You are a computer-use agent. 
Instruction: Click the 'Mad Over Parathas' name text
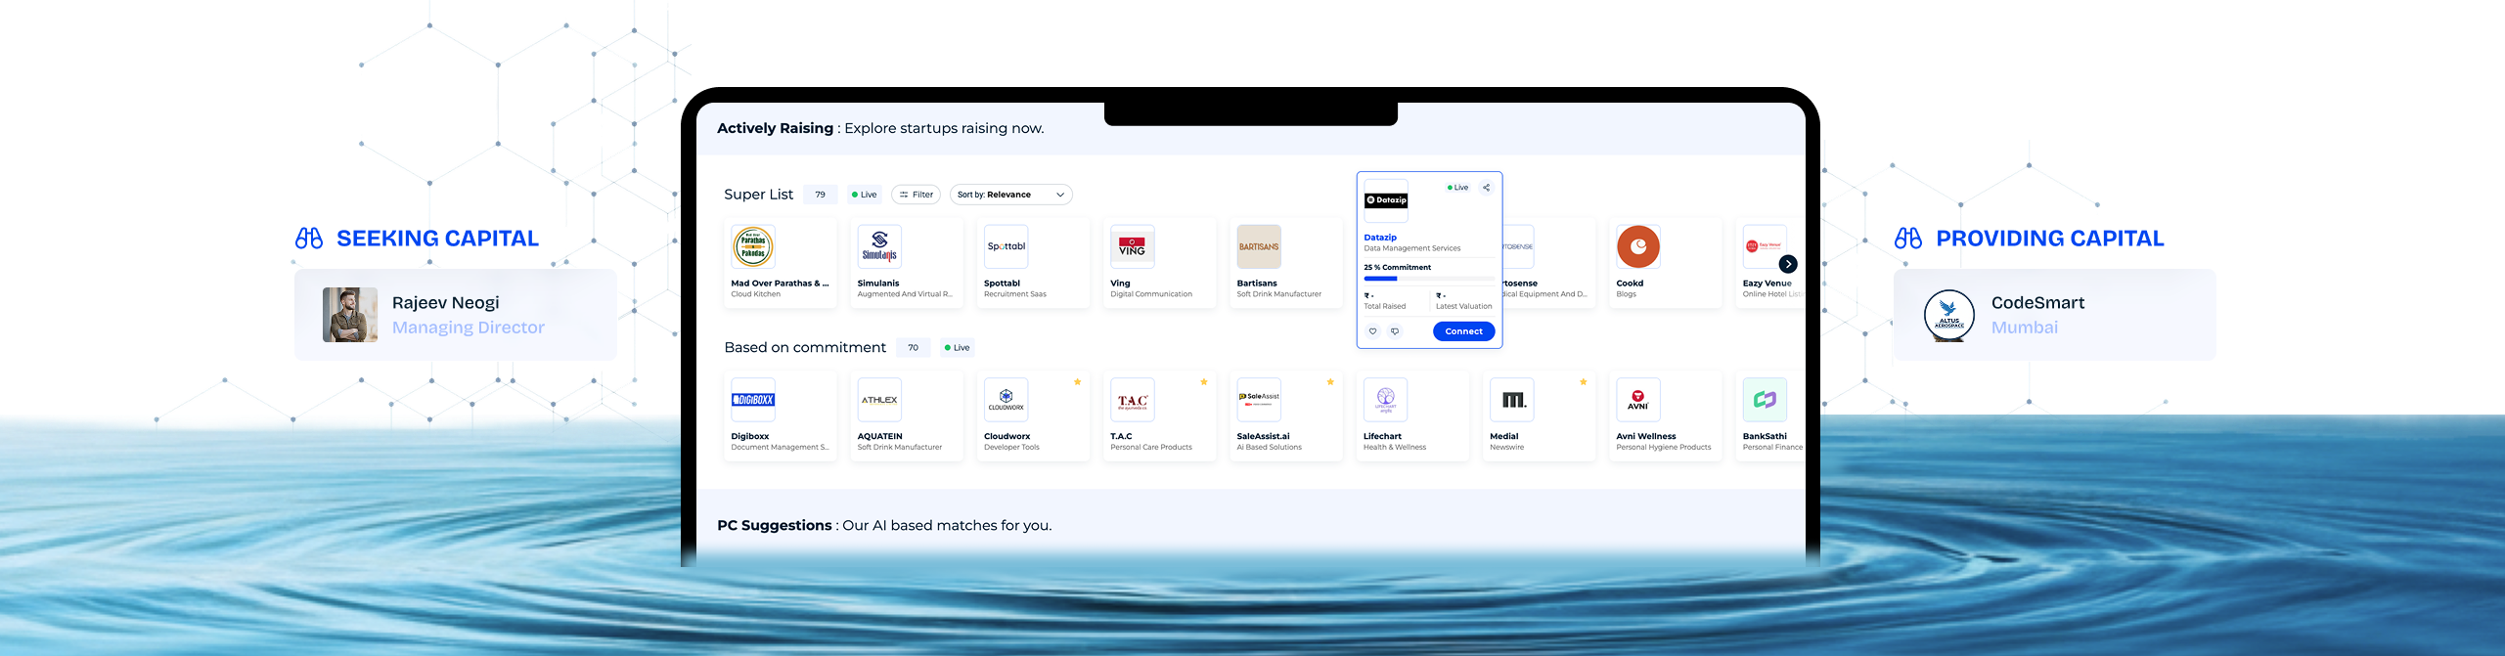click(x=780, y=284)
